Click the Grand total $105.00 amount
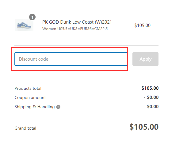Screen dimensions: 187x152 coord(144,127)
